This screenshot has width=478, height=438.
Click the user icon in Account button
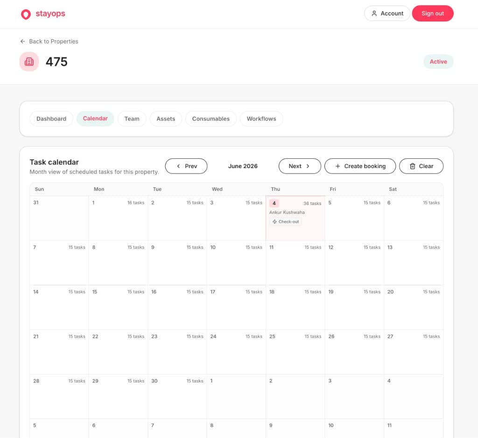[374, 14]
